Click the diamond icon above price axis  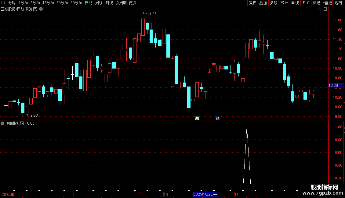point(320,9)
